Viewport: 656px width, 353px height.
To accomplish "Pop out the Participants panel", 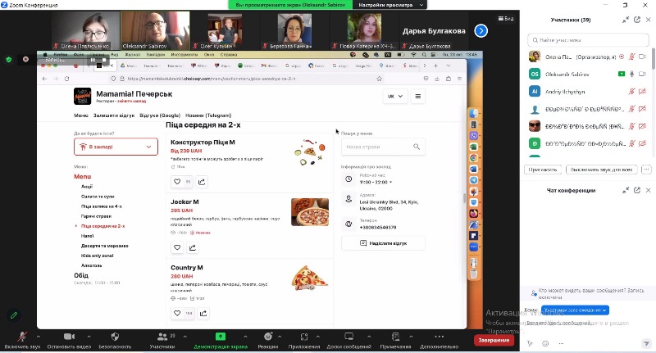I will click(637, 20).
